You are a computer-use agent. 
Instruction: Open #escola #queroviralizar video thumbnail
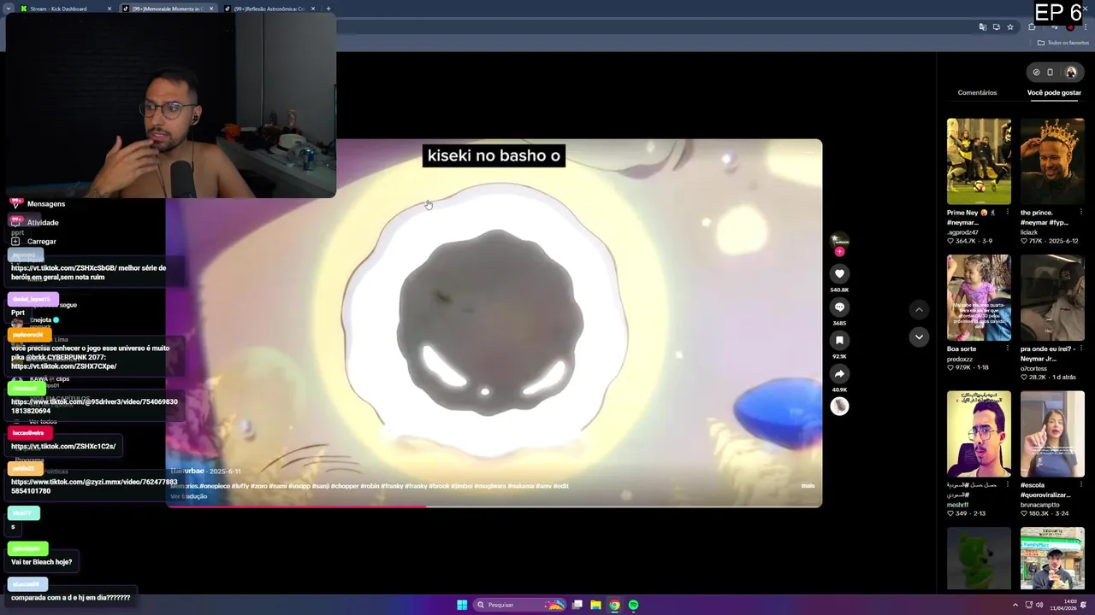point(1052,434)
